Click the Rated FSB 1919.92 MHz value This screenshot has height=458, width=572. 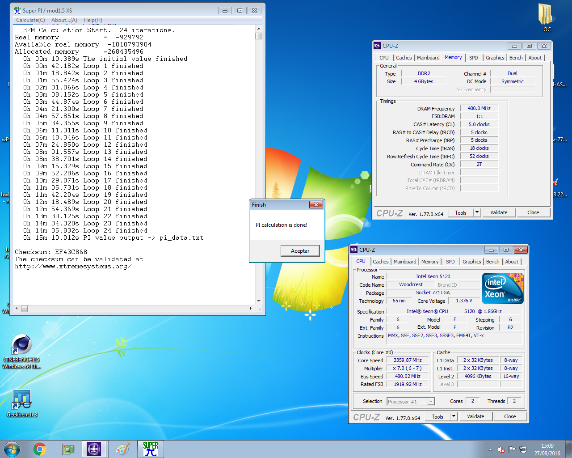(x=408, y=384)
